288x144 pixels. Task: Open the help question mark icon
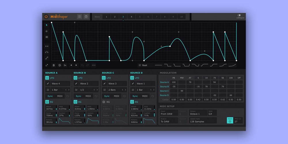tap(86, 17)
